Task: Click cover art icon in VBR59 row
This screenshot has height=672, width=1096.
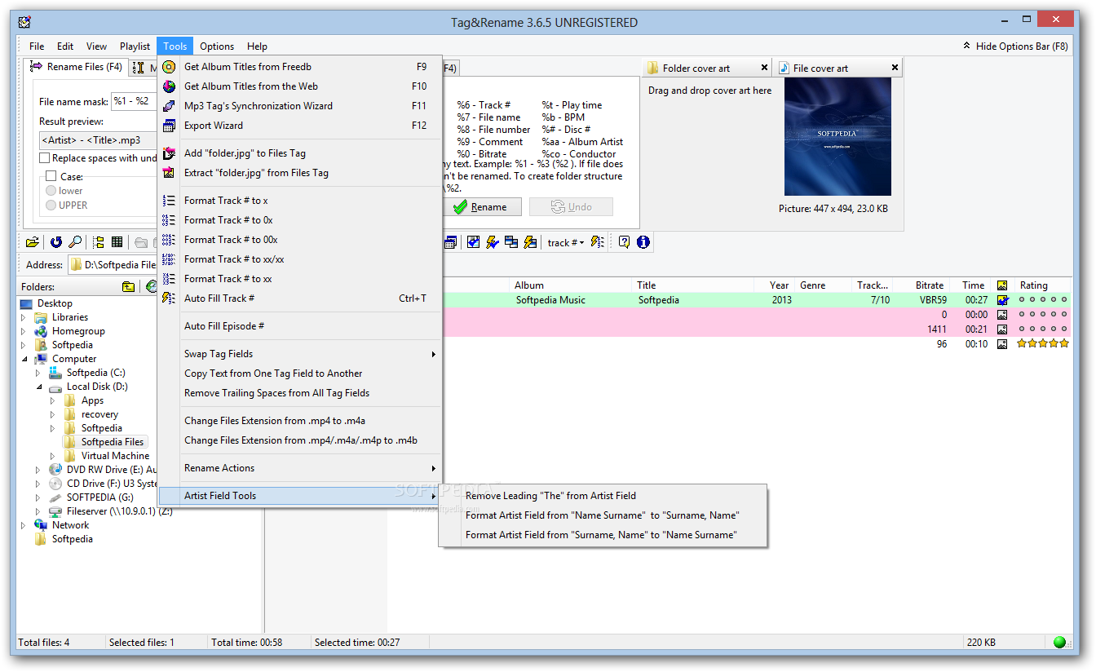Action: point(1002,300)
